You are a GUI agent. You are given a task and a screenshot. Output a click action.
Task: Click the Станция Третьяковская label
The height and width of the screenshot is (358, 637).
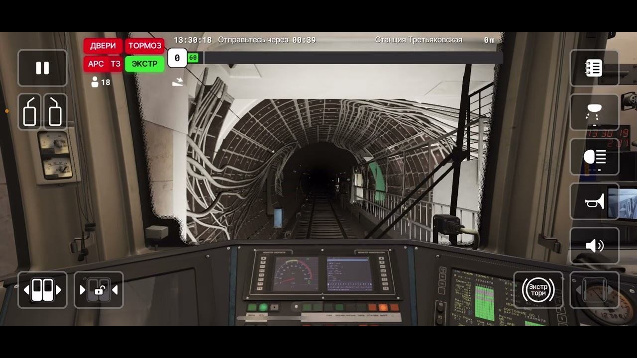(419, 40)
